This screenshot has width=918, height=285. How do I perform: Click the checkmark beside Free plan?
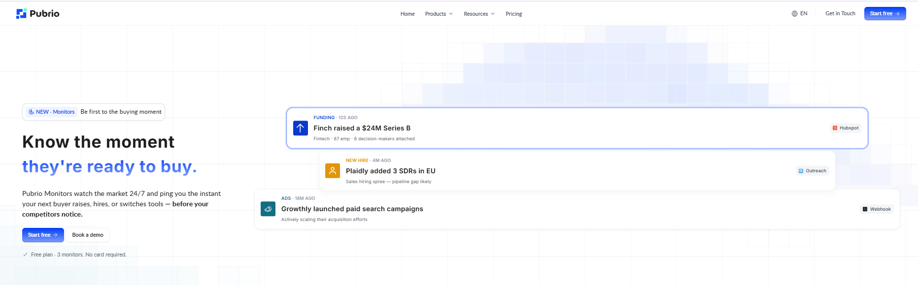coord(25,254)
